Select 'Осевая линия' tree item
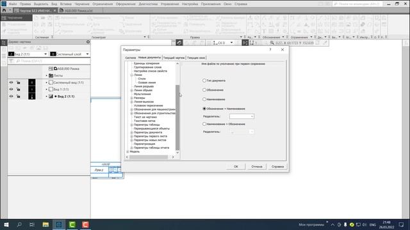 coord(147,82)
